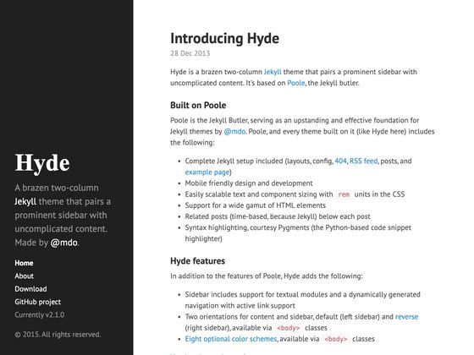Open the @mdo link in sidebar
Screen dimensions: 474x355
click(64, 243)
